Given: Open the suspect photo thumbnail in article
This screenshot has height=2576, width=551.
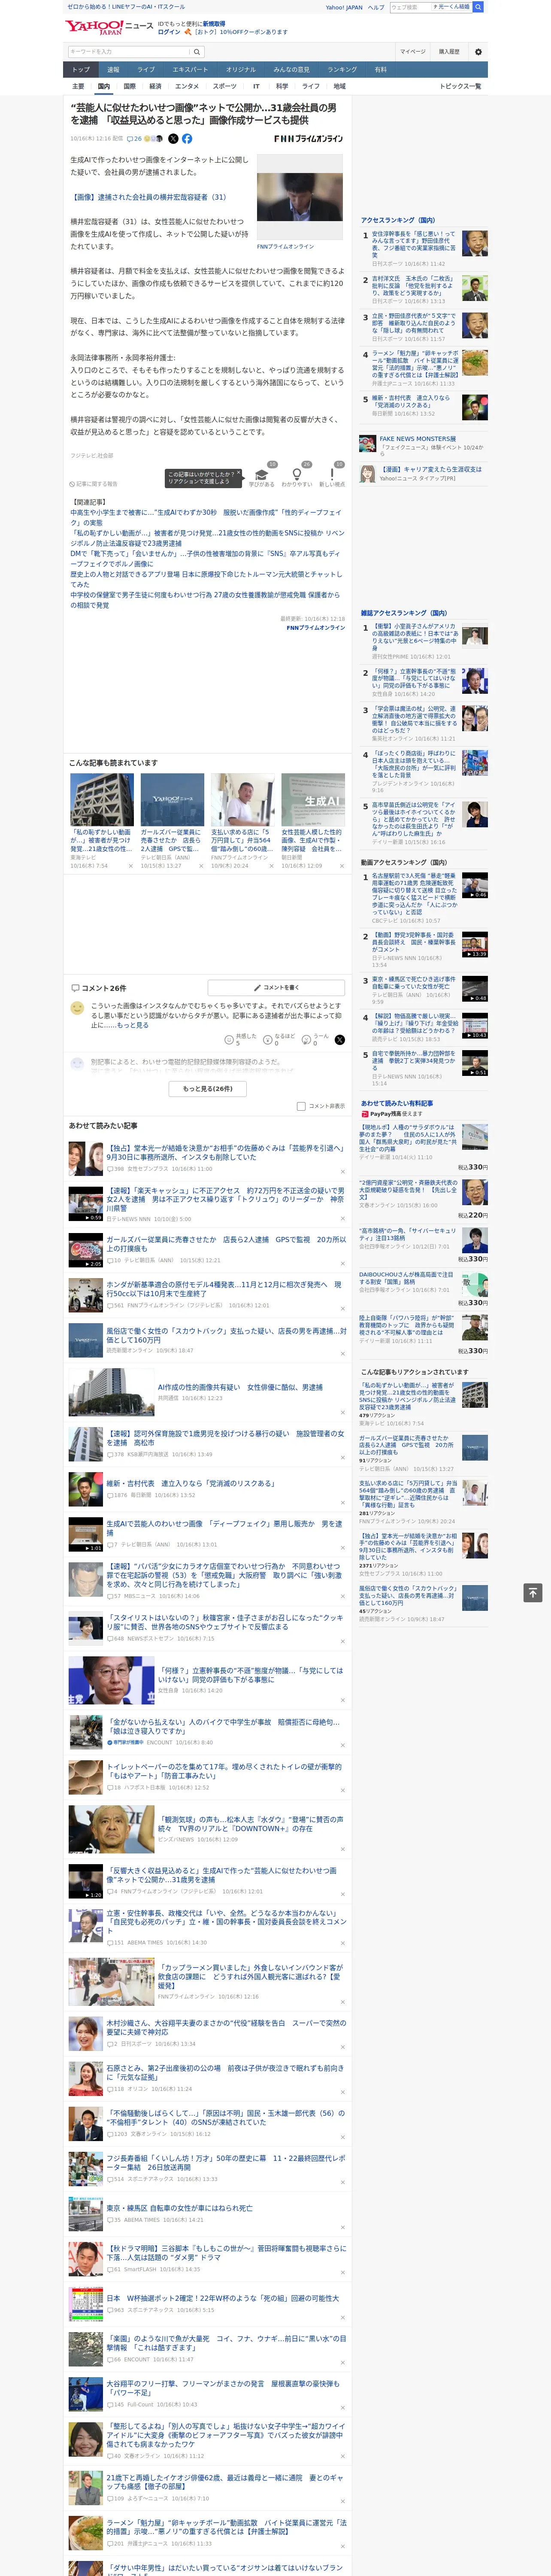Looking at the screenshot, I should tap(300, 197).
